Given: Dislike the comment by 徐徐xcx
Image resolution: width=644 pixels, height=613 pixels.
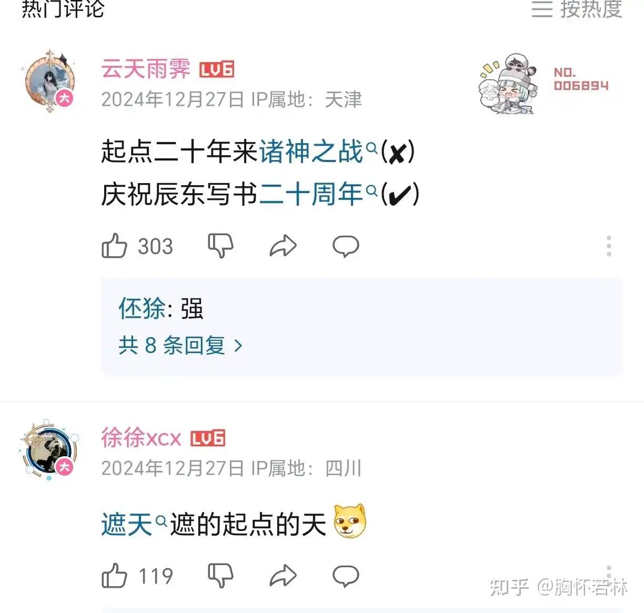Looking at the screenshot, I should [x=220, y=576].
